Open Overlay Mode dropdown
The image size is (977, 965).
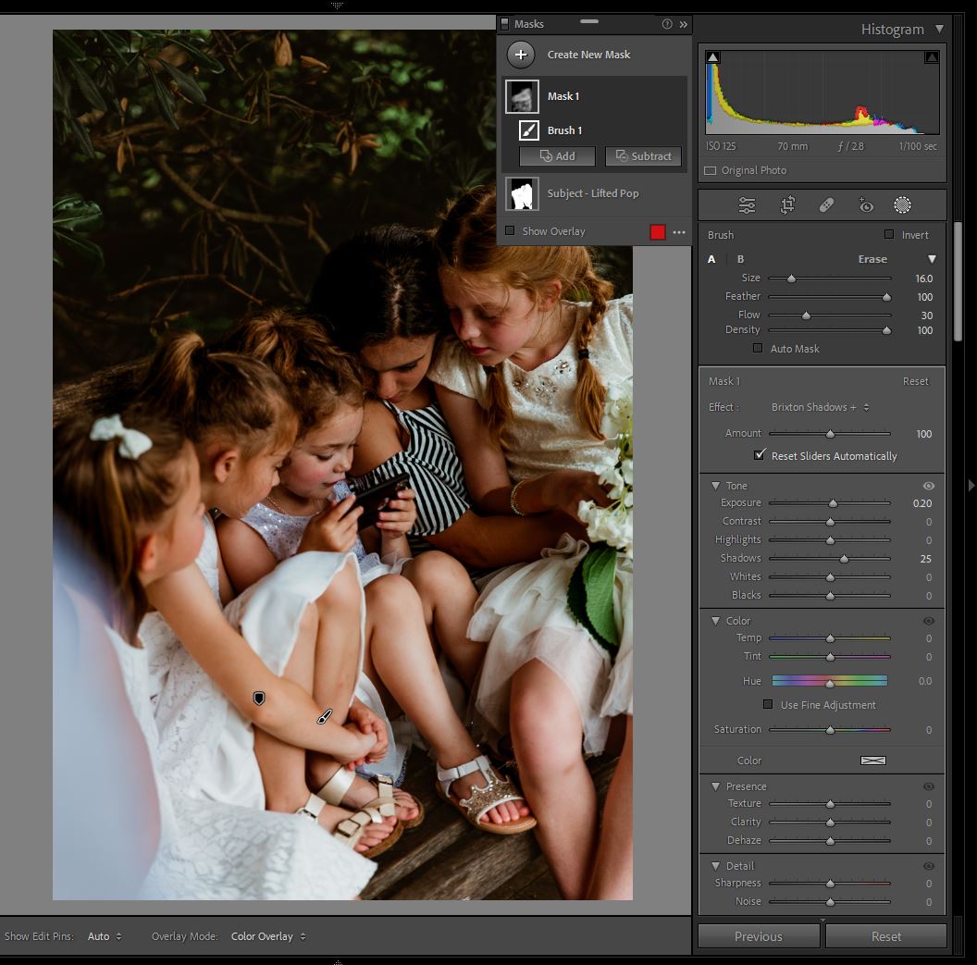262,936
